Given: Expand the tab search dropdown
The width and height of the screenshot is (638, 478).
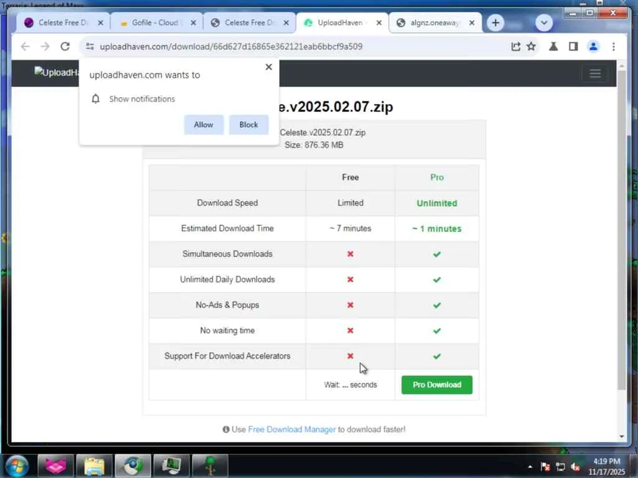Looking at the screenshot, I should [x=544, y=23].
